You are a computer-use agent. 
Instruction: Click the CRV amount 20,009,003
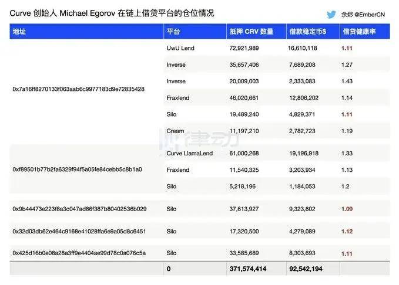(244, 82)
